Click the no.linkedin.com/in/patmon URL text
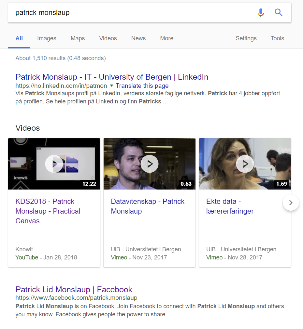Screen dimensions: 303x329 click(x=61, y=86)
